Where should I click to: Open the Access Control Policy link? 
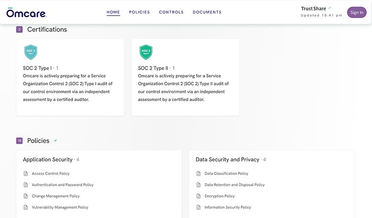[51, 173]
